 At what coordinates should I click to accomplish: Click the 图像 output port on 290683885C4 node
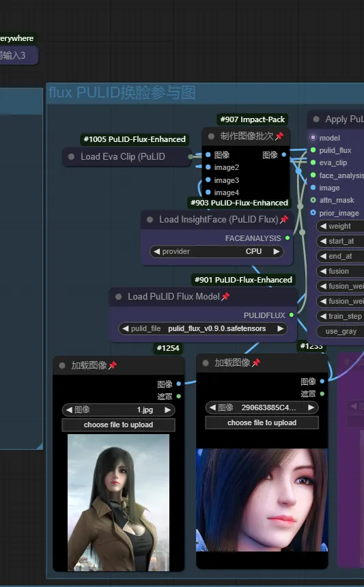click(x=322, y=381)
